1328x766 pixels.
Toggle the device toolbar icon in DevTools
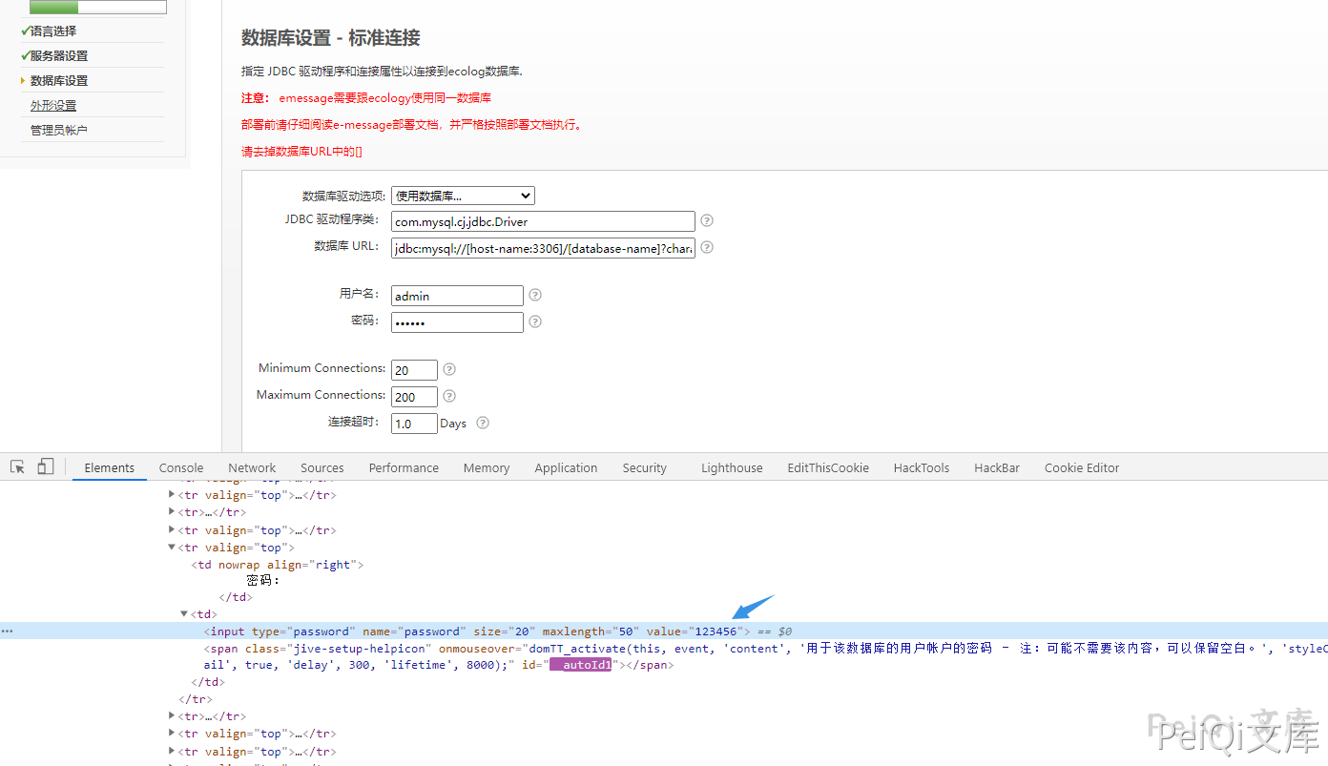pyautogui.click(x=46, y=466)
